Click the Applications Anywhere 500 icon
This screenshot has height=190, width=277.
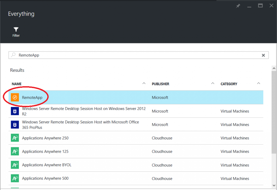click(15, 178)
